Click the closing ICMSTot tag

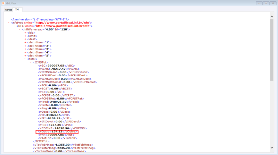pyautogui.click(x=41, y=141)
